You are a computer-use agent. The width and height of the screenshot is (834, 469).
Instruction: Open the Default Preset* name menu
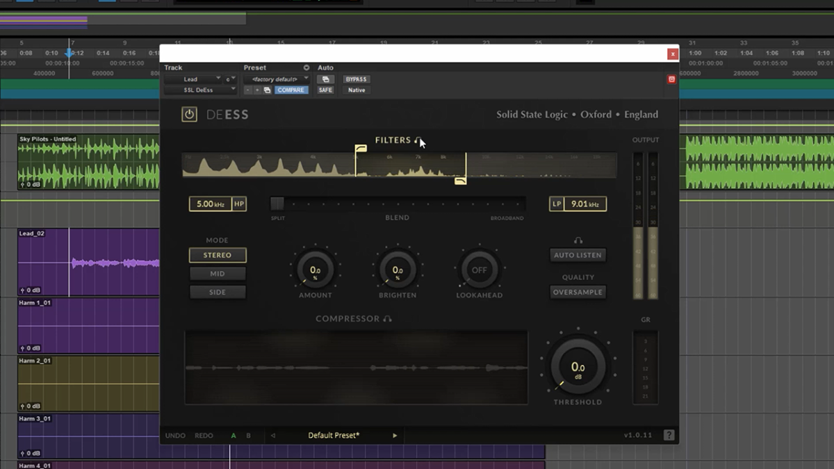pyautogui.click(x=334, y=436)
